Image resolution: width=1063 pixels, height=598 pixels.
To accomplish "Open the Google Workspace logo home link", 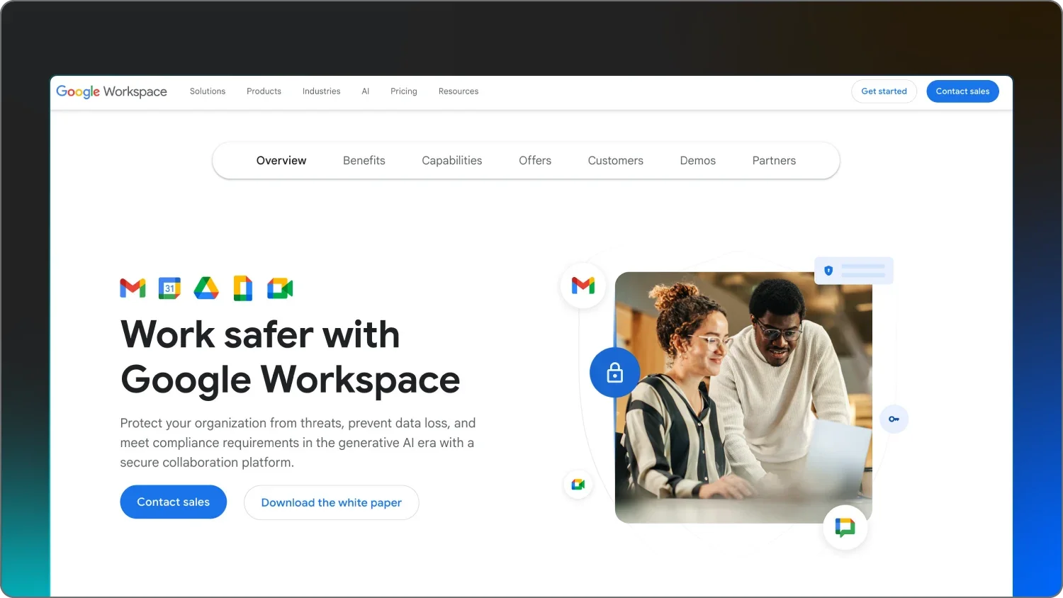I will [112, 91].
